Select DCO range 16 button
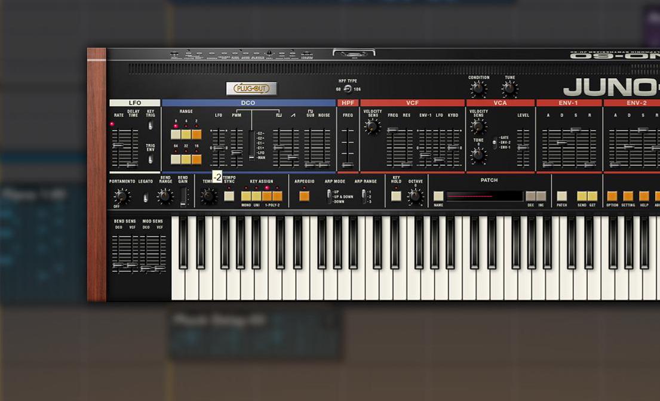The width and height of the screenshot is (660, 401). click(x=196, y=159)
